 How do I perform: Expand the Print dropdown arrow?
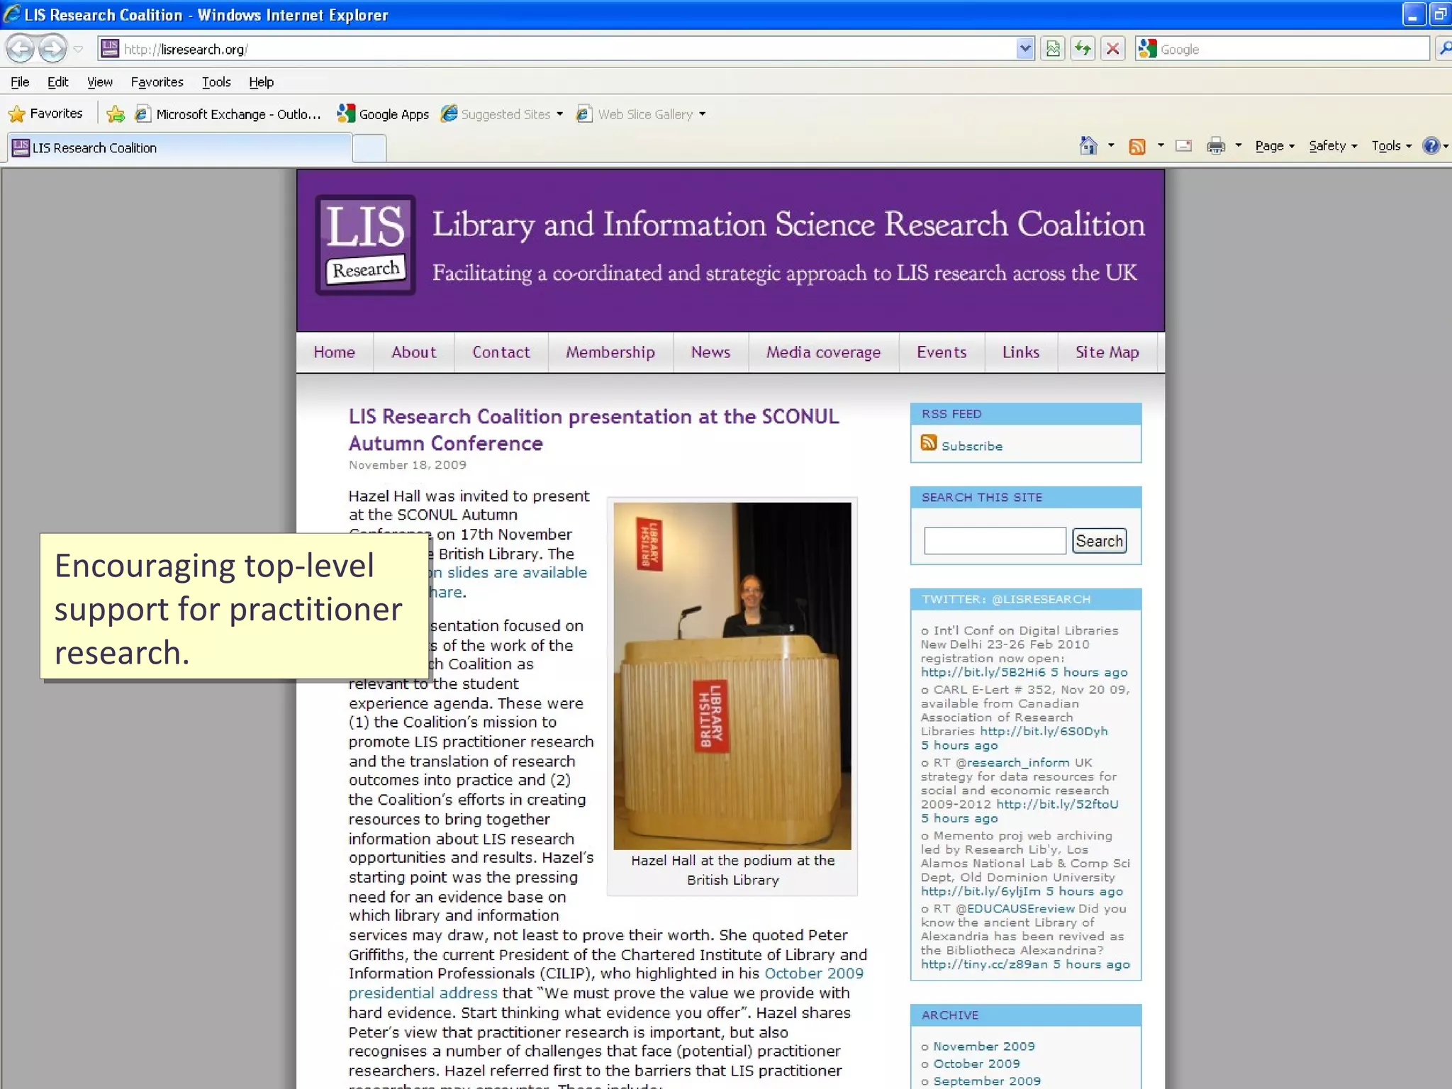click(x=1239, y=146)
